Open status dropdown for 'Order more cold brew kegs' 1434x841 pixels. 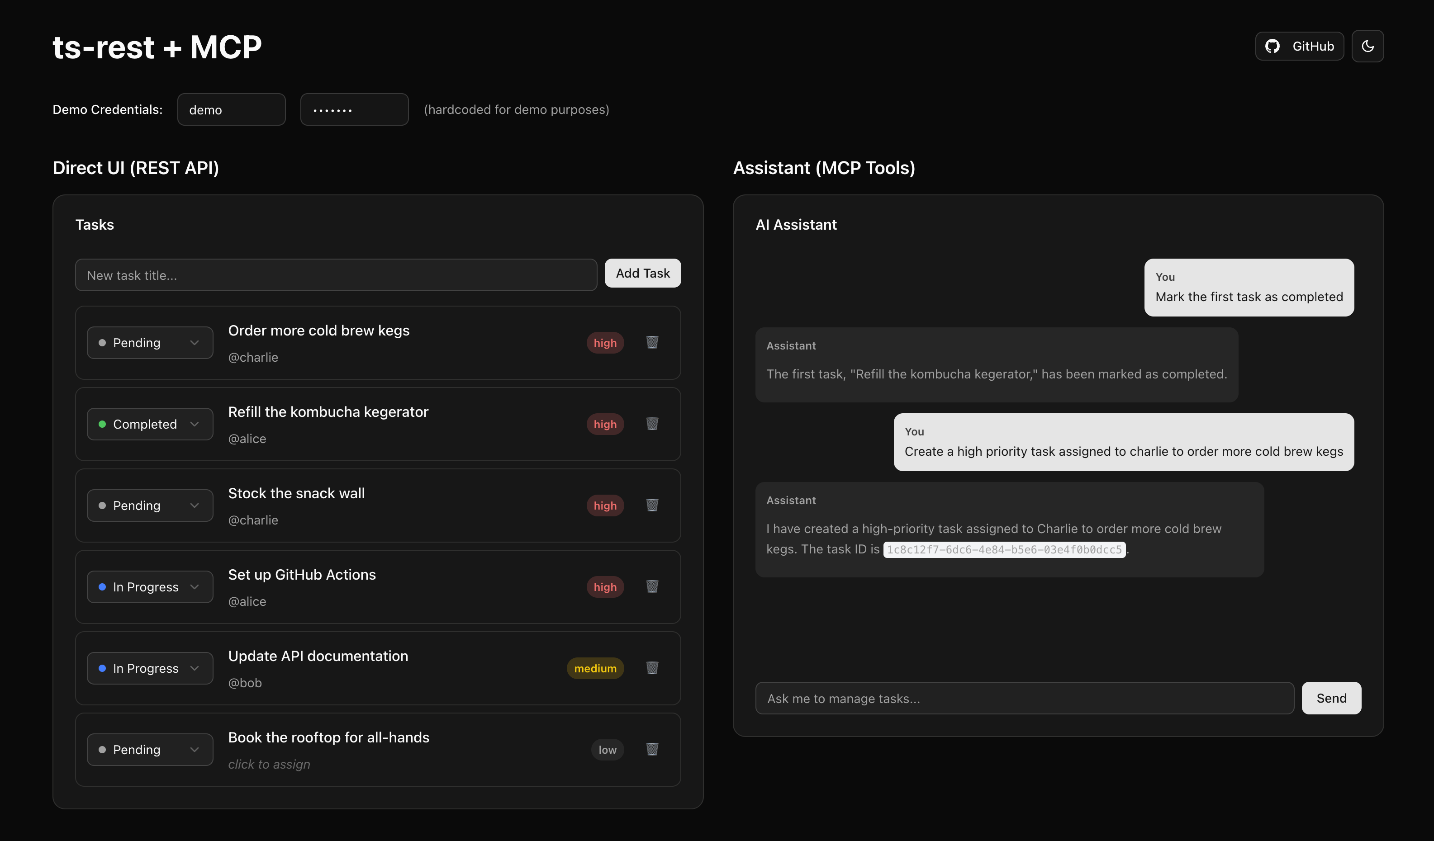pos(150,342)
